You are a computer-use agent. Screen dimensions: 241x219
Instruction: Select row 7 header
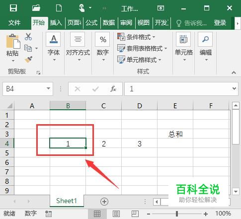7,172
